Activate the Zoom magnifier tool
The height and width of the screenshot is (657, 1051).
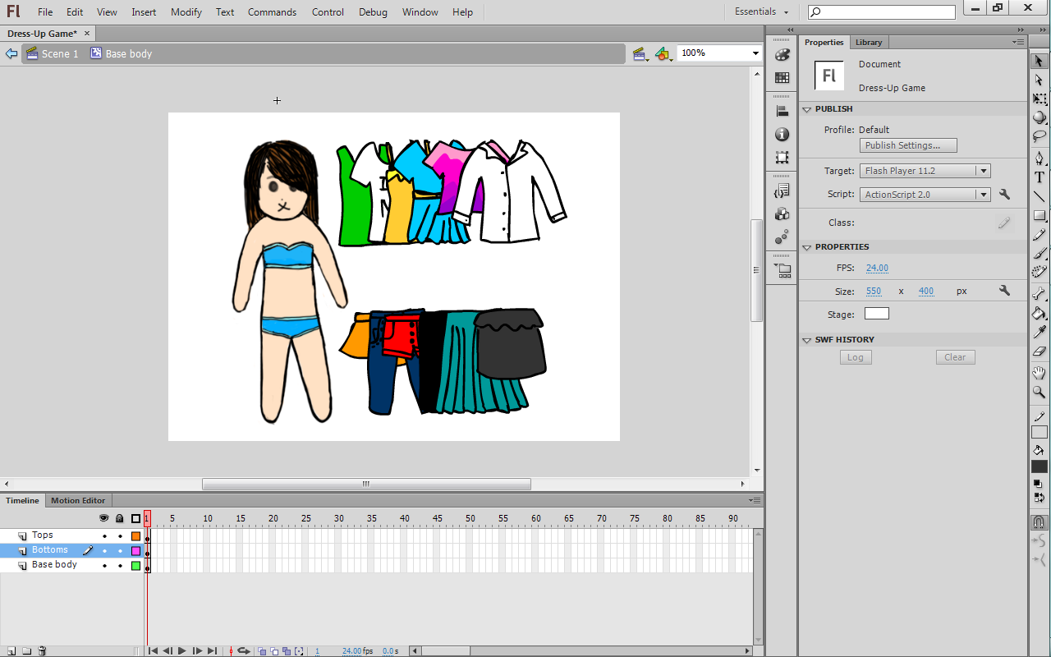coord(1040,393)
